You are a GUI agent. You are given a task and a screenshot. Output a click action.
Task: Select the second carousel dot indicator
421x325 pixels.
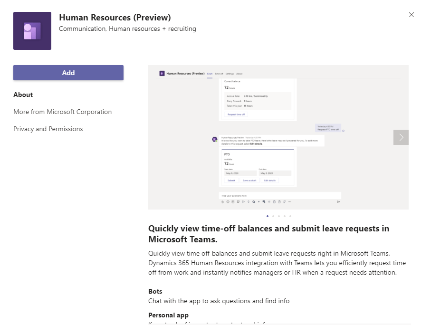273,216
